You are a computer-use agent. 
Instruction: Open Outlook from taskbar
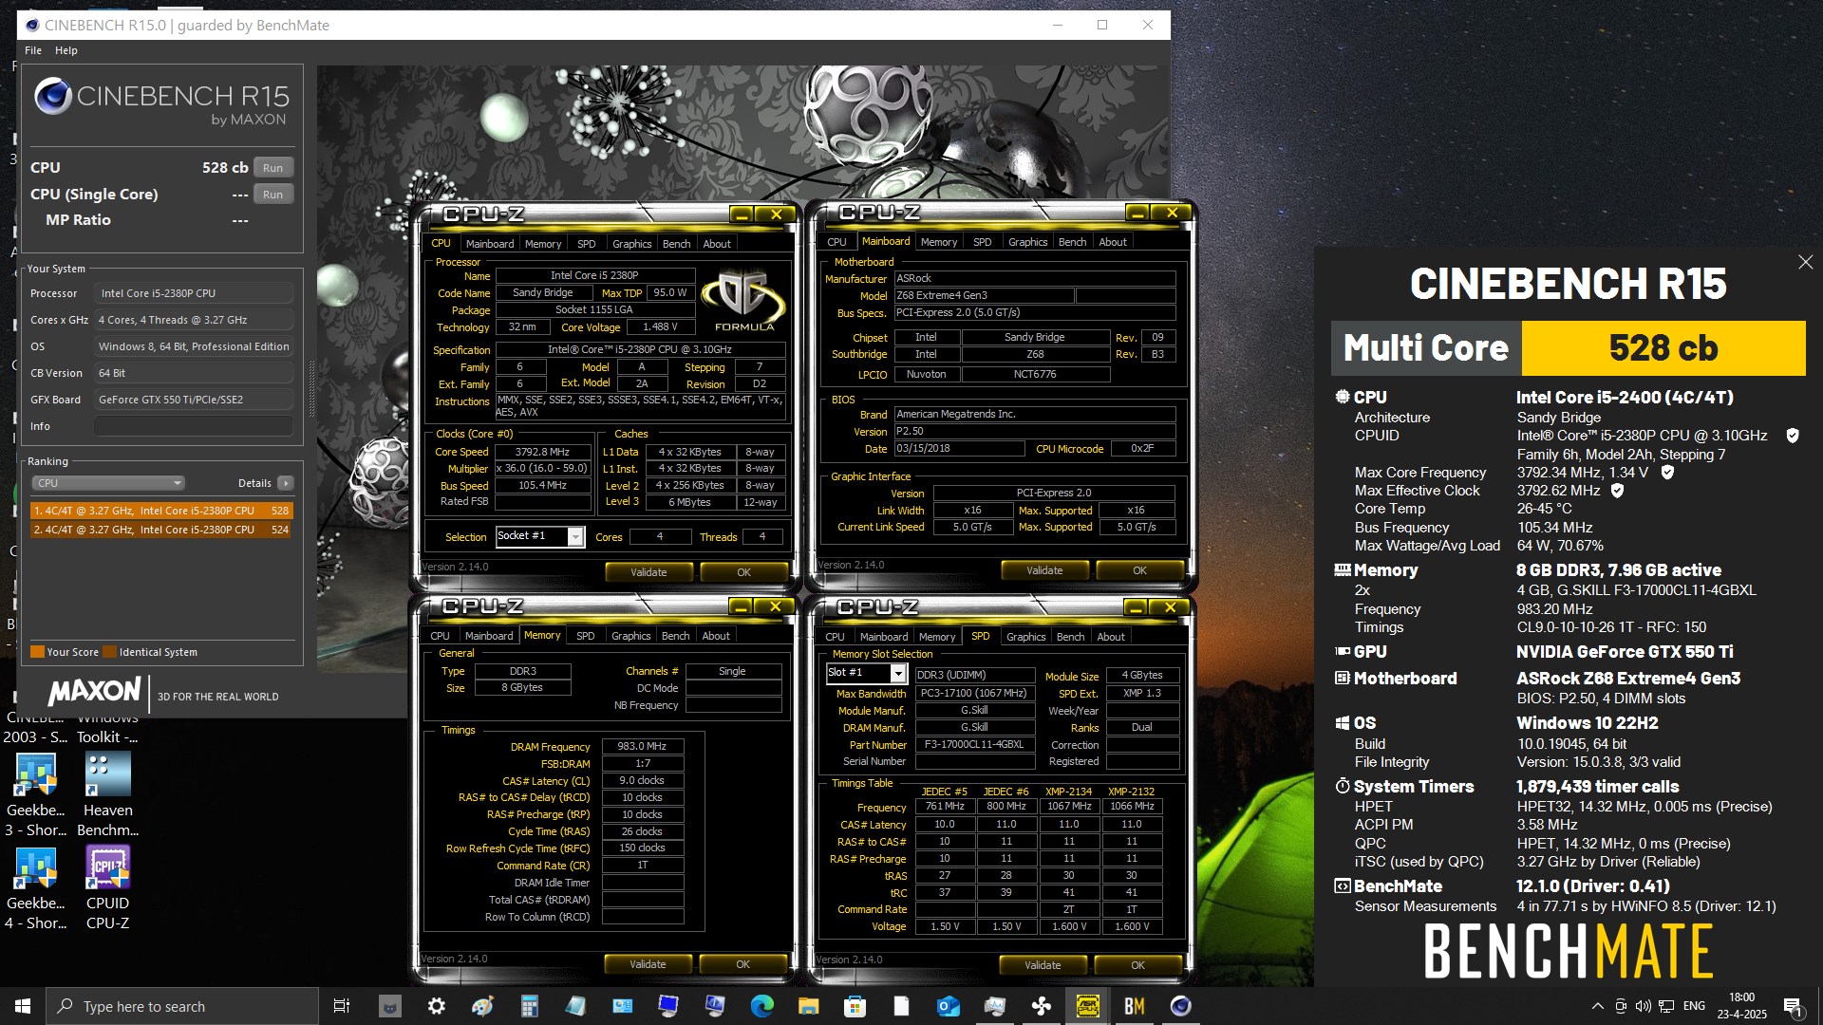point(948,1006)
